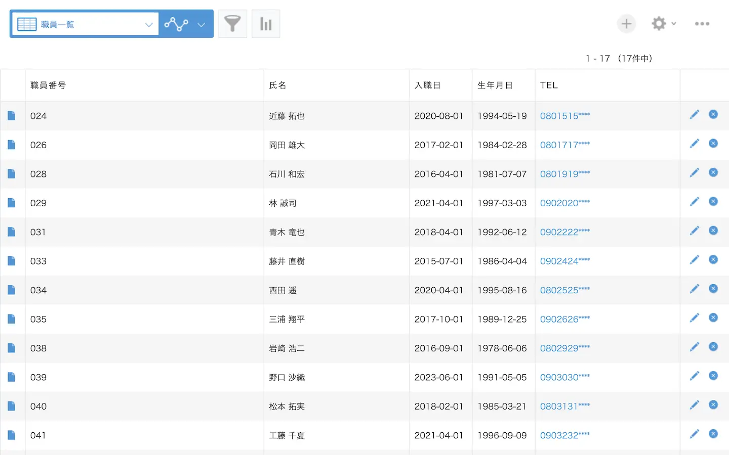The image size is (729, 455).
Task: Expand the graph view chevron dropdown
Action: 201,24
